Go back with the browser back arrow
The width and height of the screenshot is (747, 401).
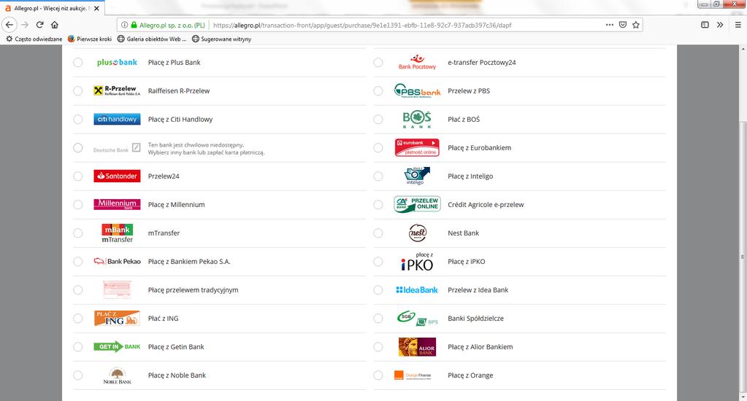9,25
